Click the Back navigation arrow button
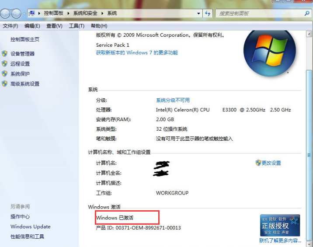 click(x=6, y=14)
